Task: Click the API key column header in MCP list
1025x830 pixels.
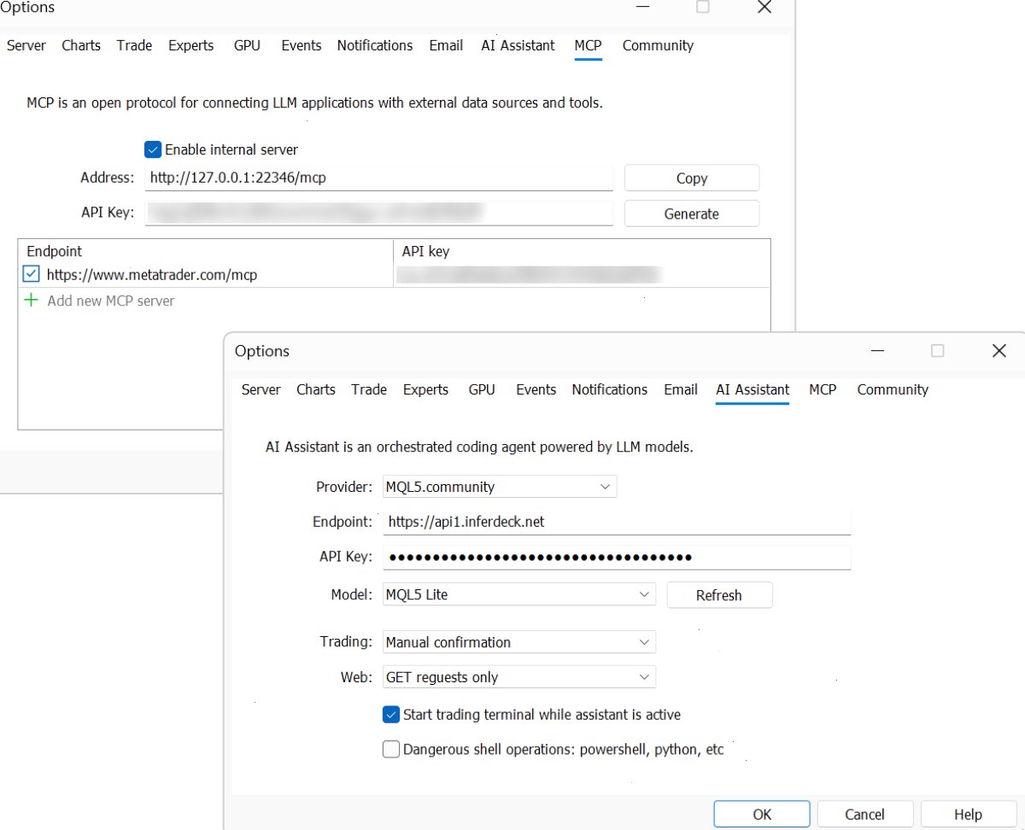Action: pyautogui.click(x=582, y=251)
